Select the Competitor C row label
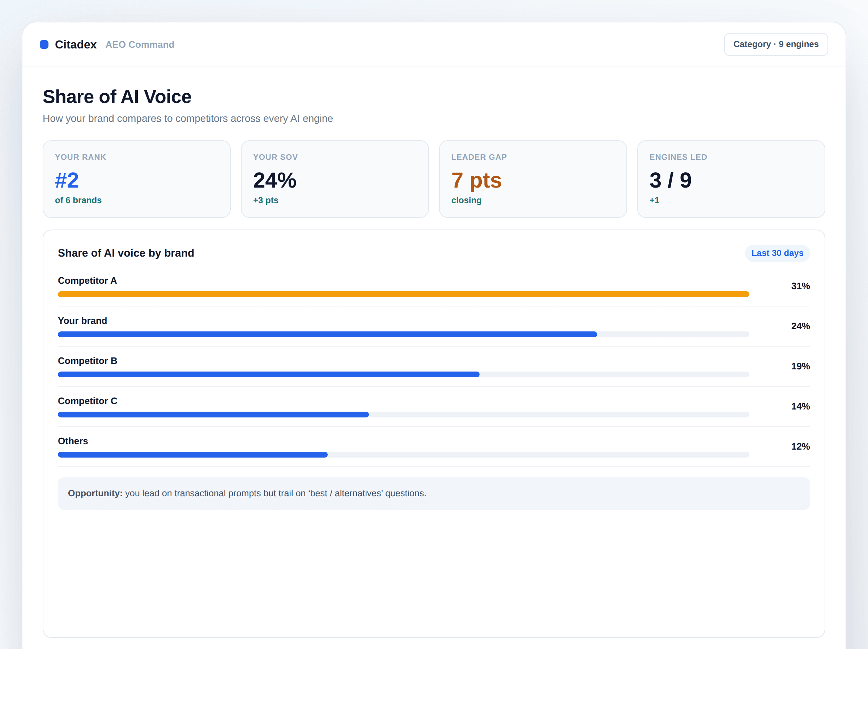868x712 pixels. [x=88, y=401]
